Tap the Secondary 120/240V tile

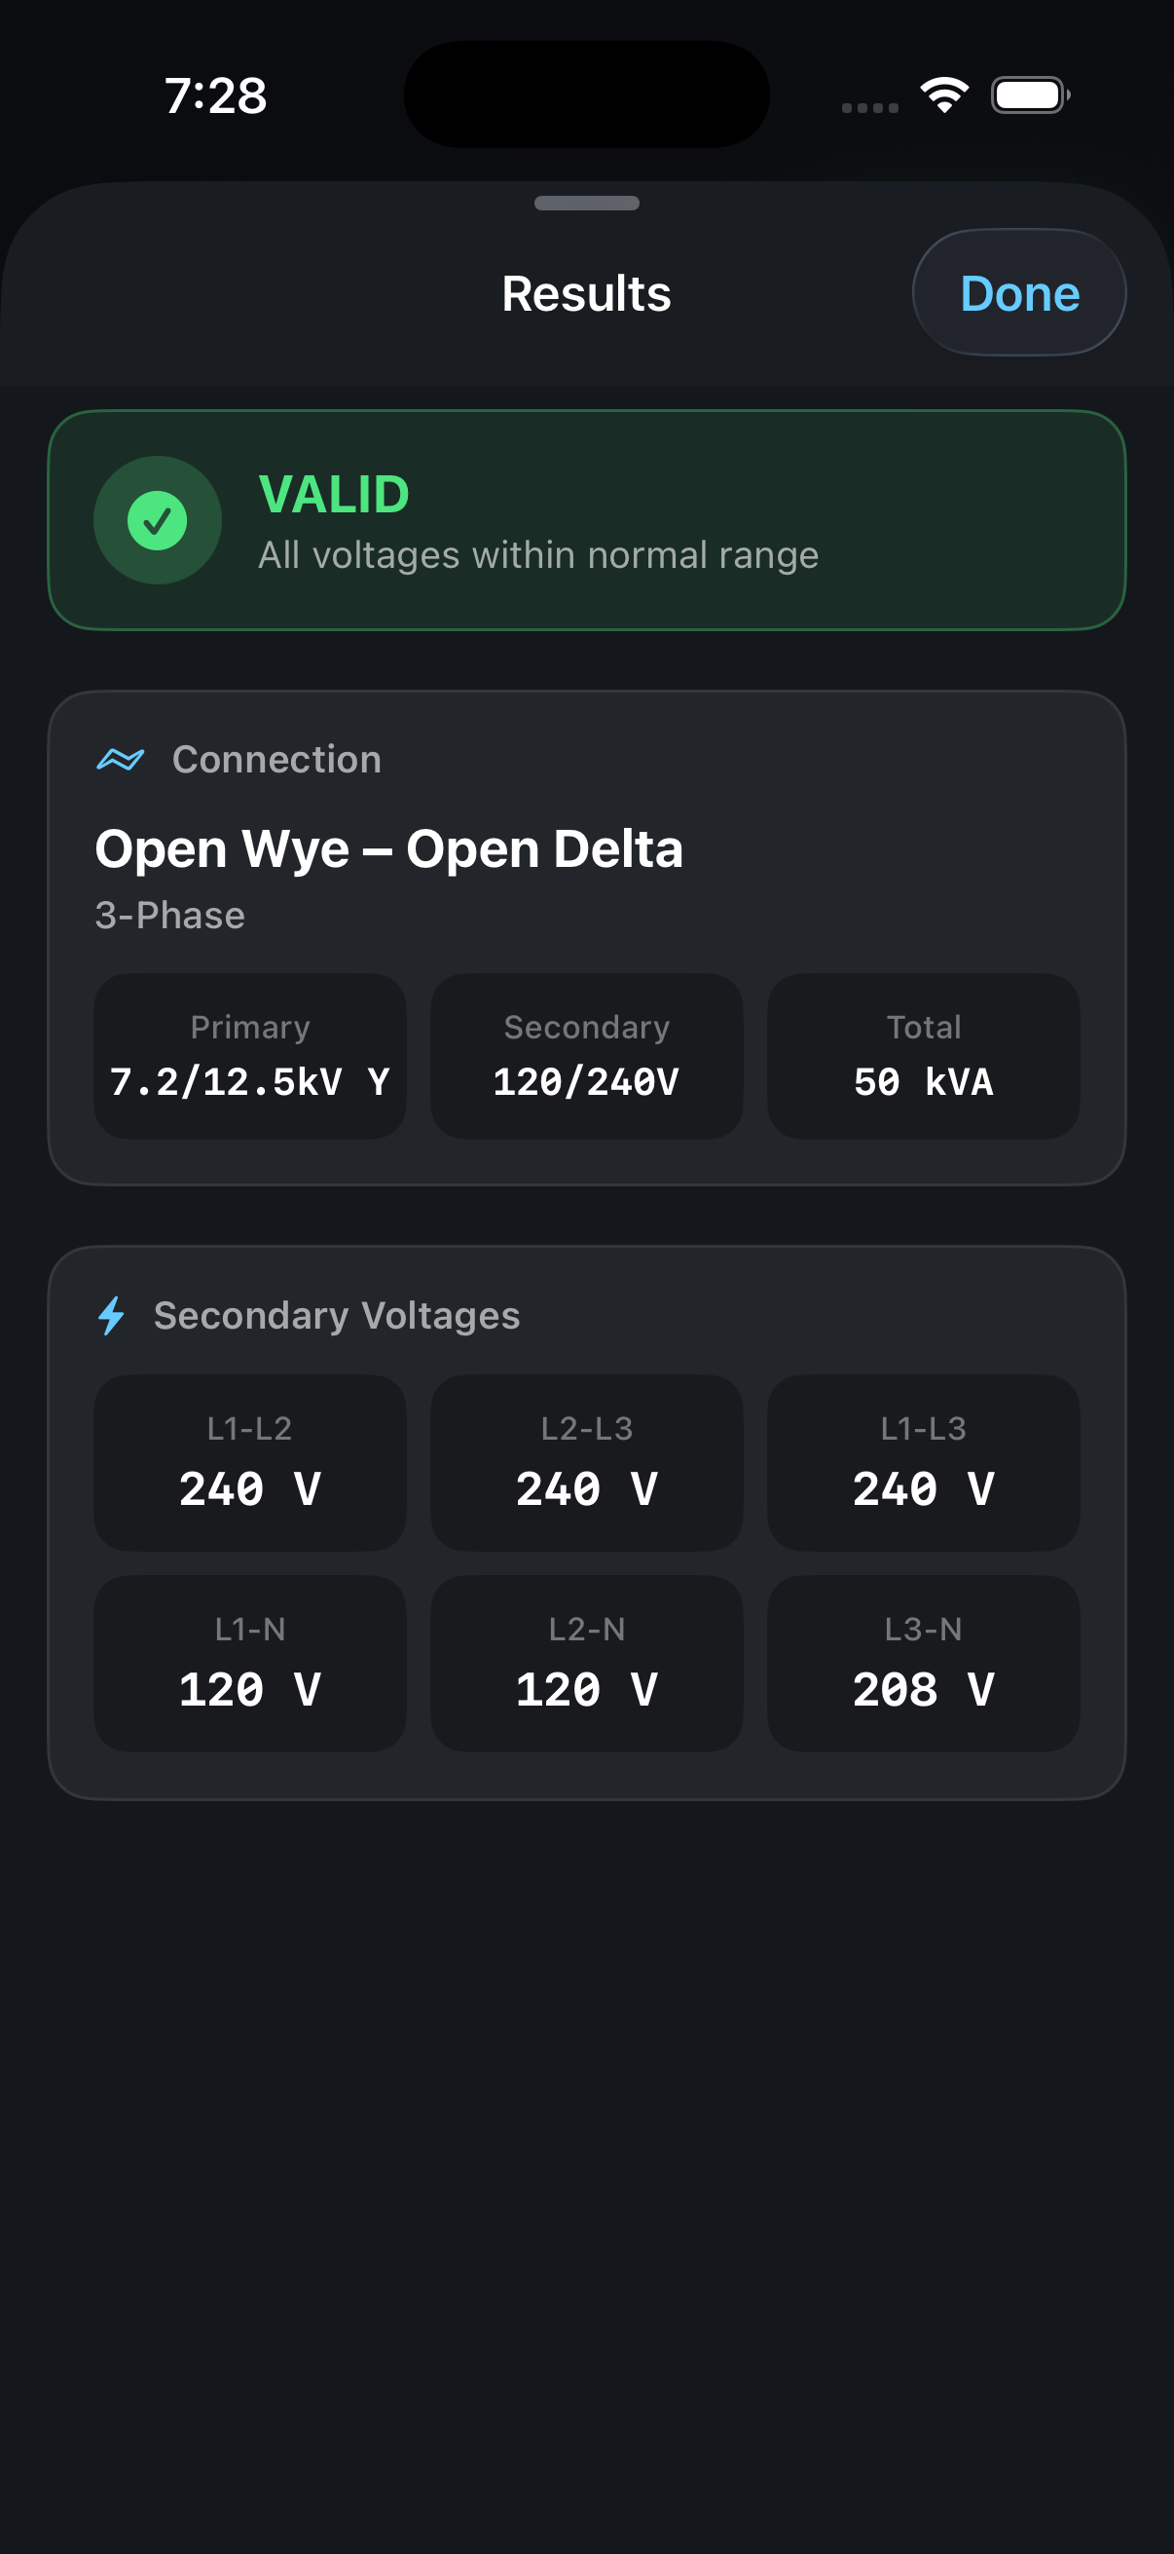586,1056
